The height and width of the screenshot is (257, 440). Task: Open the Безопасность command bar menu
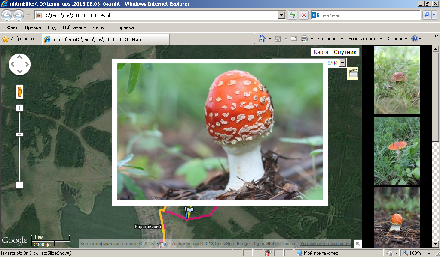coord(365,39)
